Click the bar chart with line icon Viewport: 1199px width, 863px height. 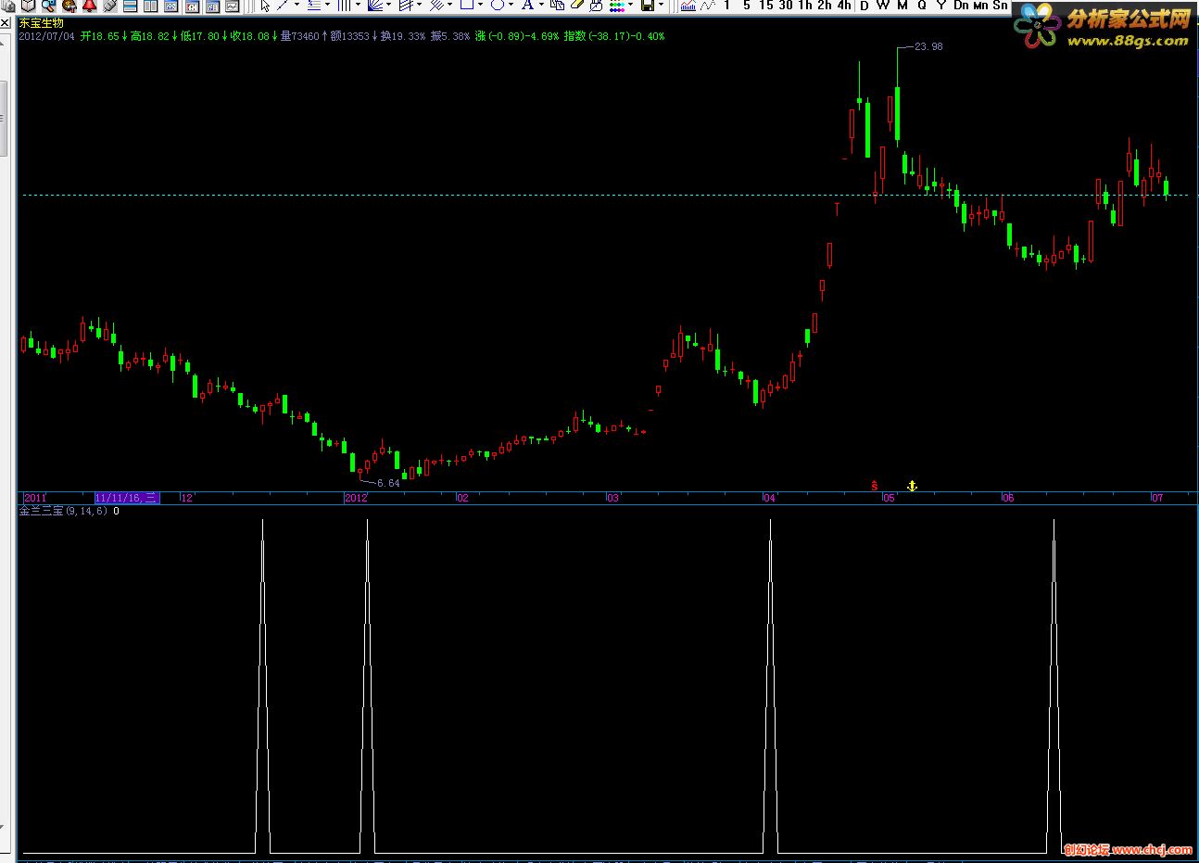point(688,5)
